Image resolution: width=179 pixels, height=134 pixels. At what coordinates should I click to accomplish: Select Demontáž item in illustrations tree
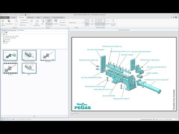[6, 39]
